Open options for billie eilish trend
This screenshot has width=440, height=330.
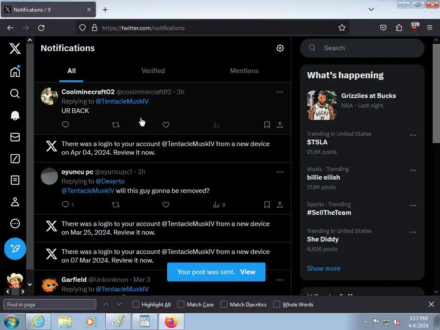pos(413,170)
